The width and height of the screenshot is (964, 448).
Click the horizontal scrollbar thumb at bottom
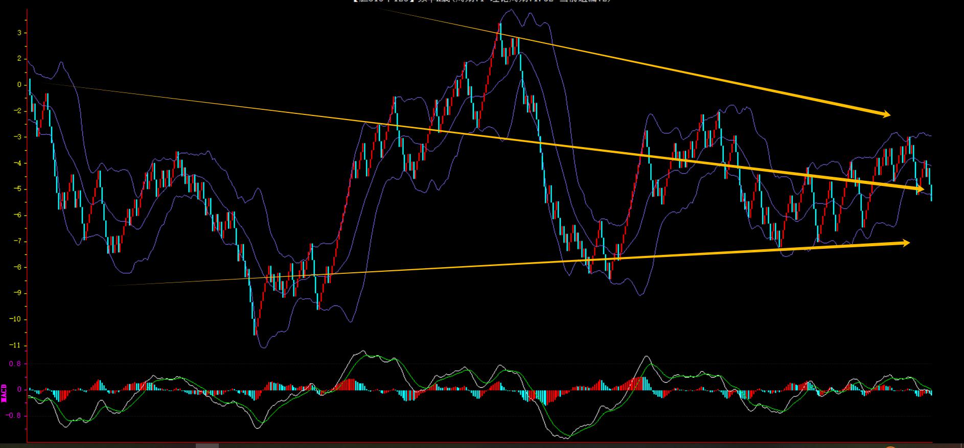pos(207,445)
